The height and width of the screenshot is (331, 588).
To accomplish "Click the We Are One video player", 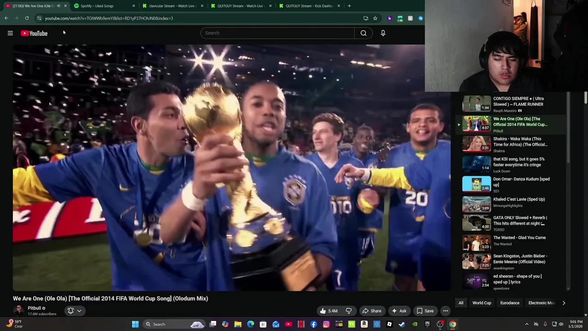I will [232, 168].
